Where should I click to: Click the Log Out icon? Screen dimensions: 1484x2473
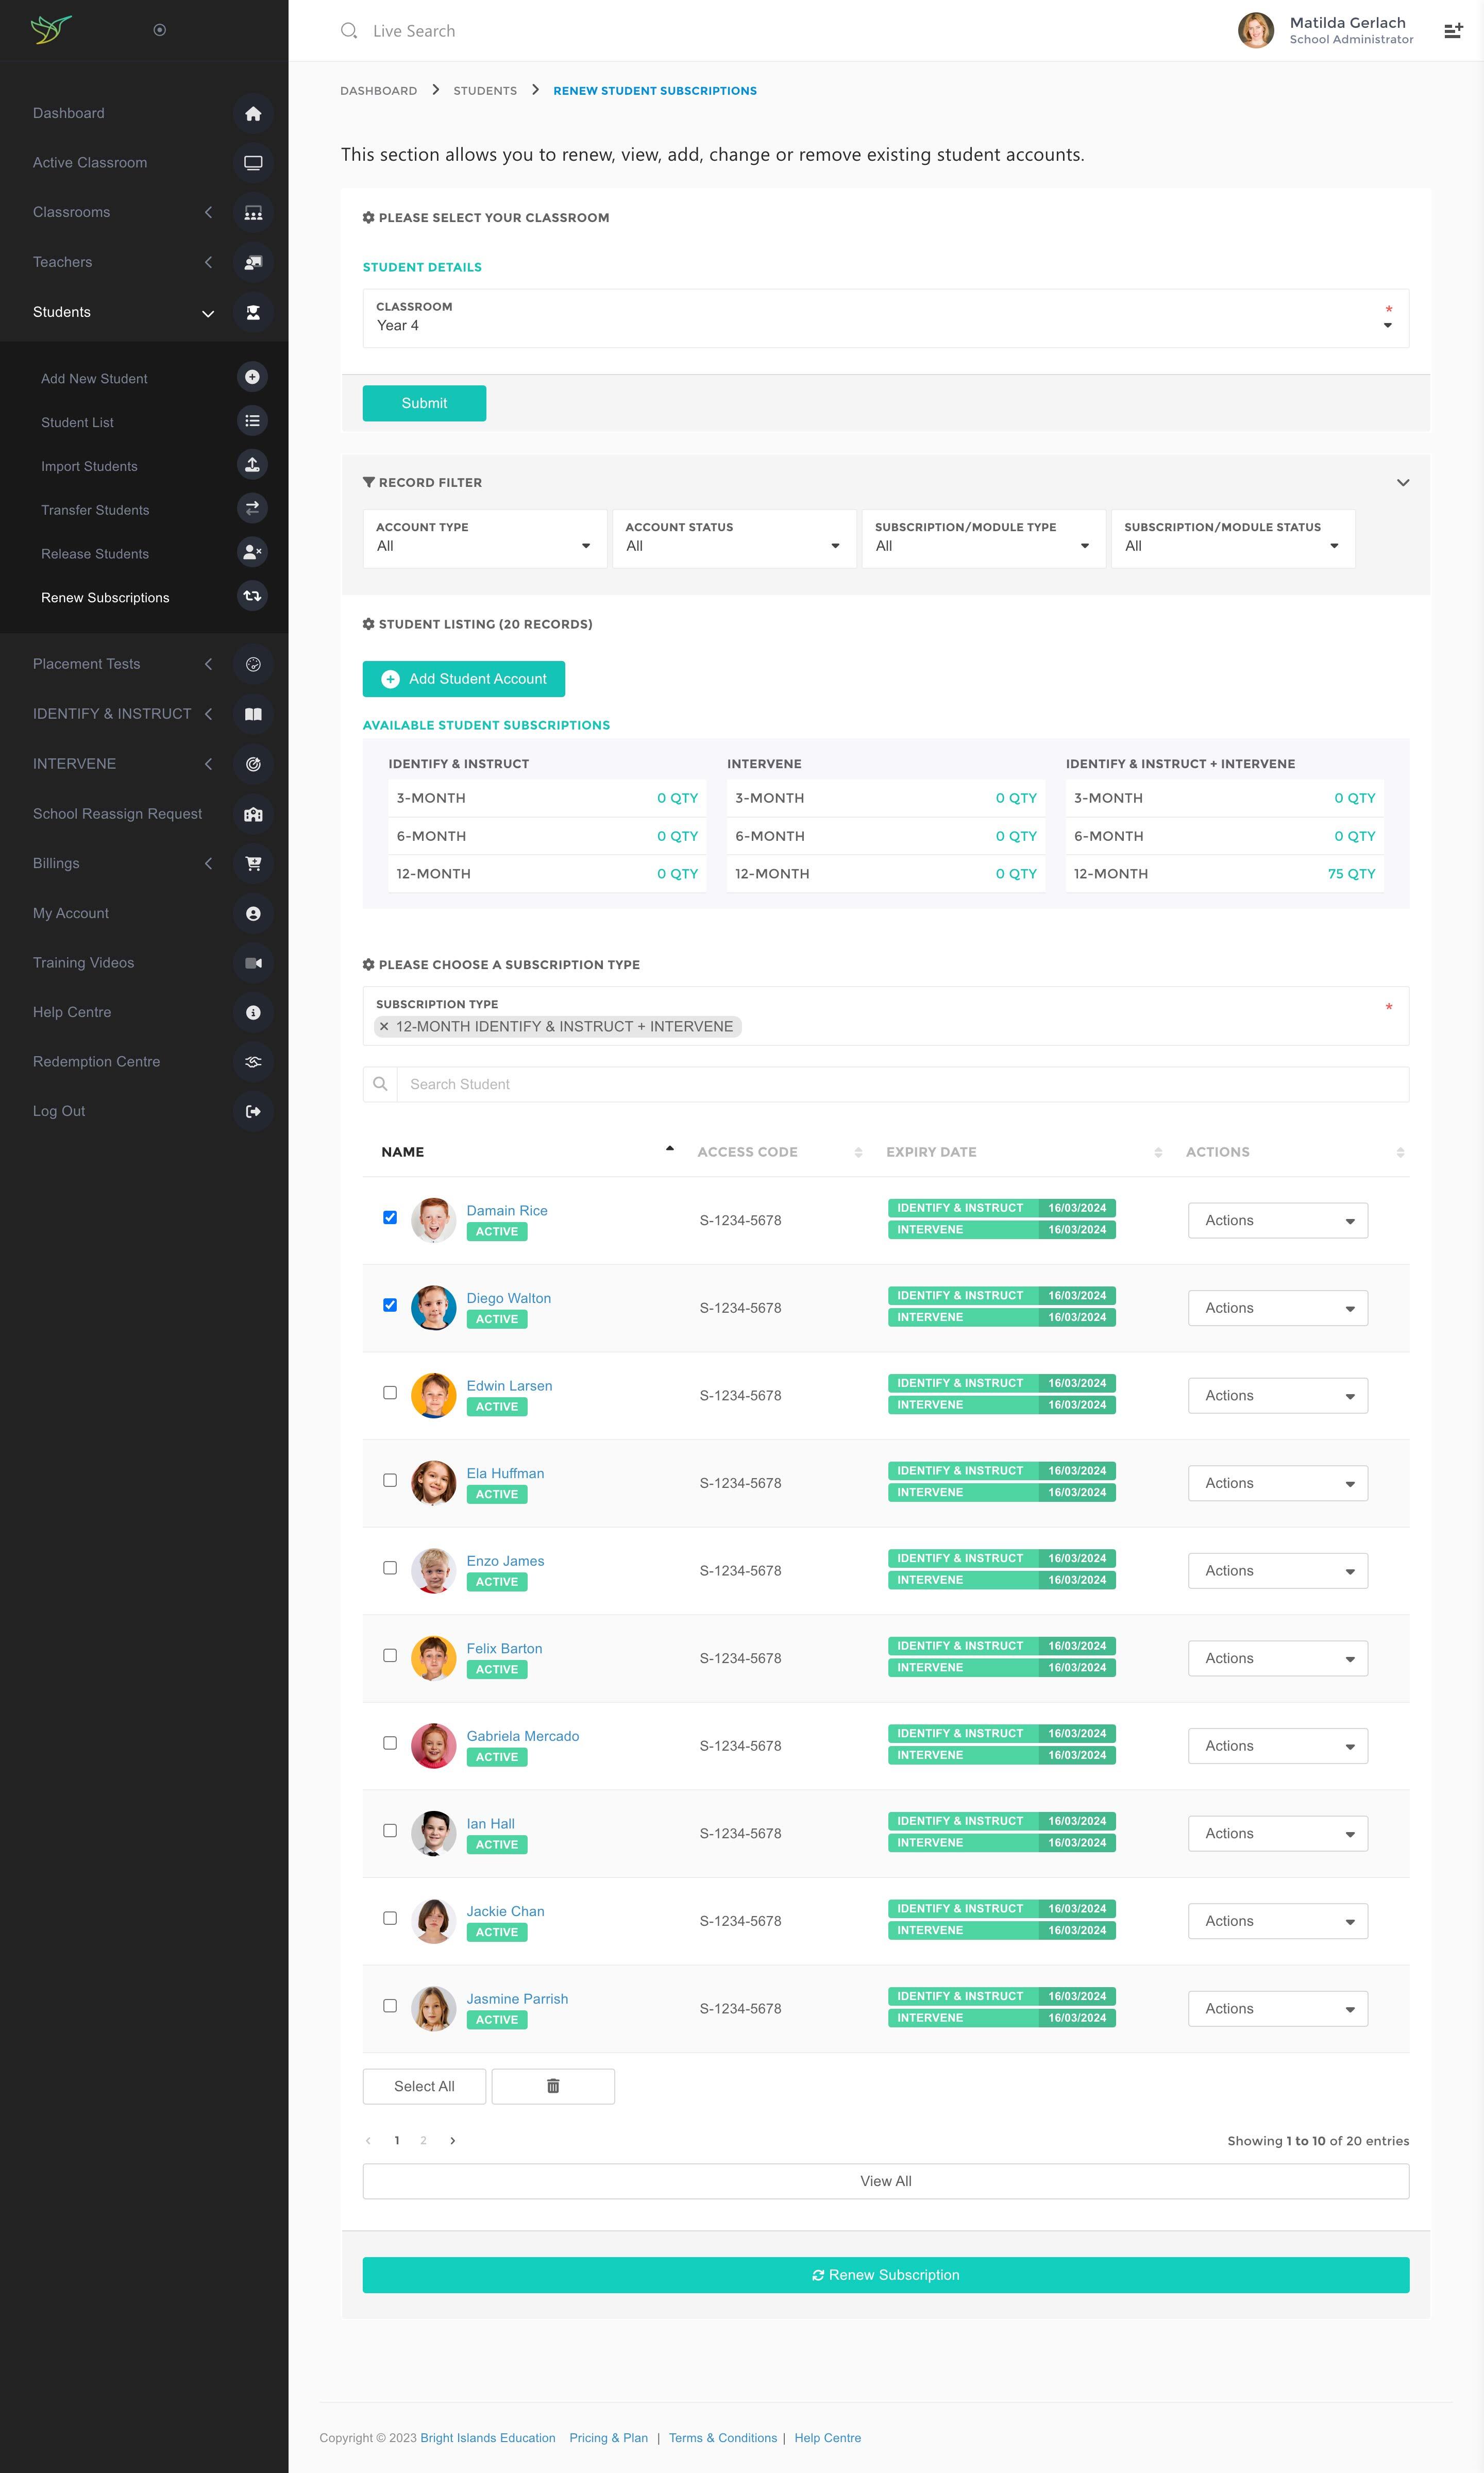coord(253,1111)
